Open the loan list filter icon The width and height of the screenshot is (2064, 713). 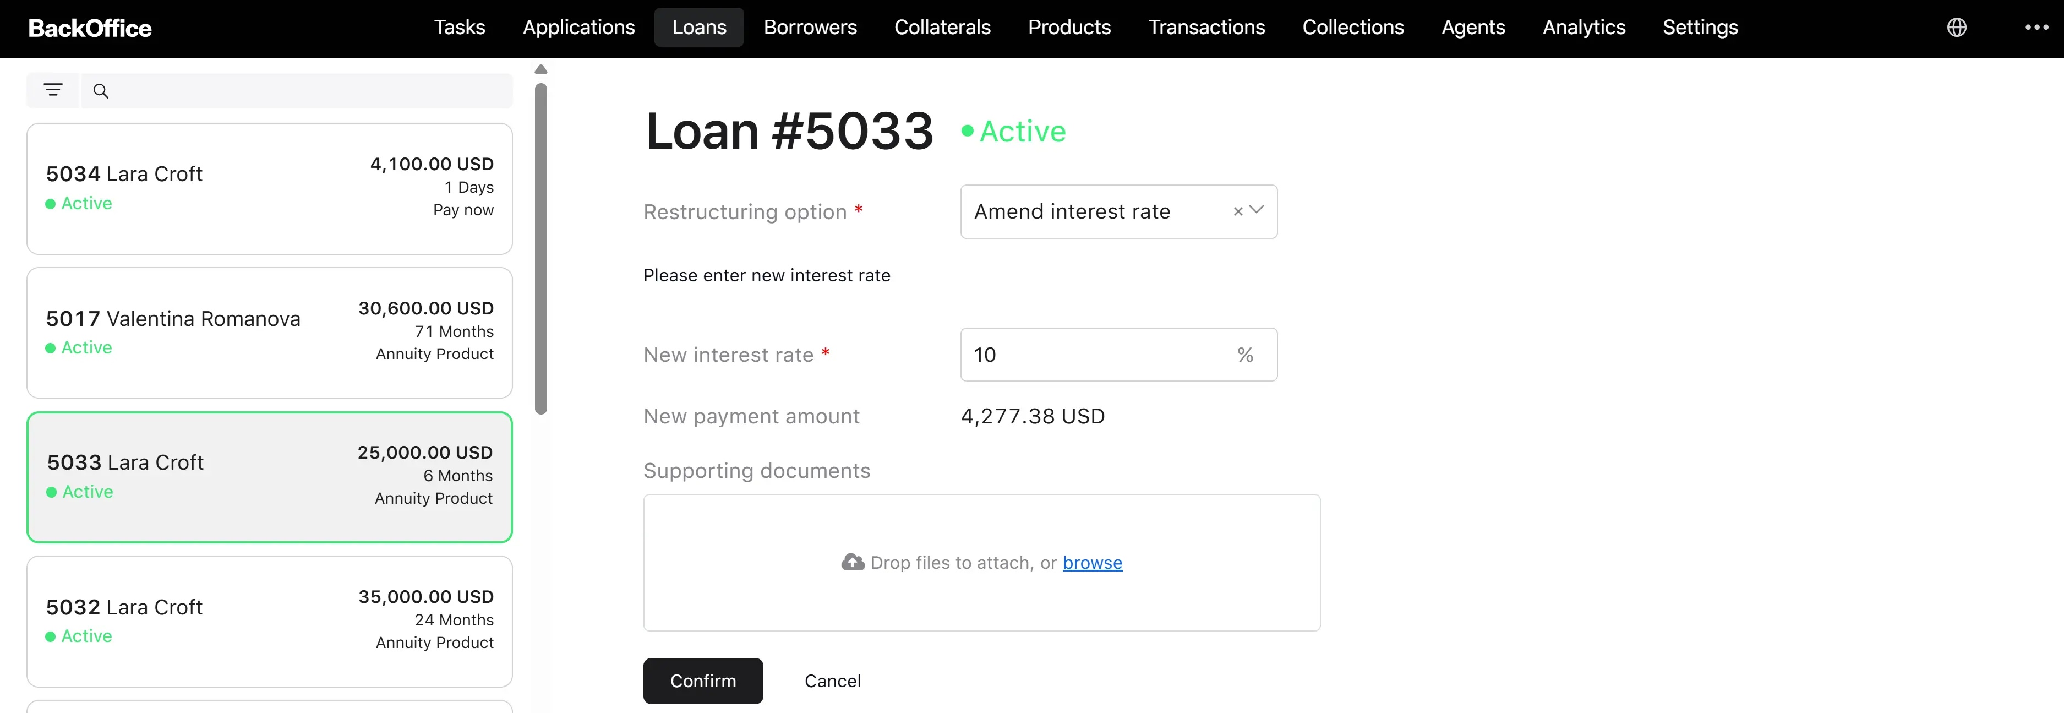click(53, 90)
